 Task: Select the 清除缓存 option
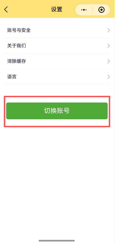pyautogui.click(x=57, y=61)
